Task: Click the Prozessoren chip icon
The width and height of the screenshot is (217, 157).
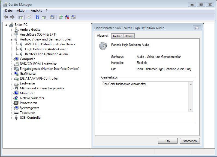Action: [16, 103]
